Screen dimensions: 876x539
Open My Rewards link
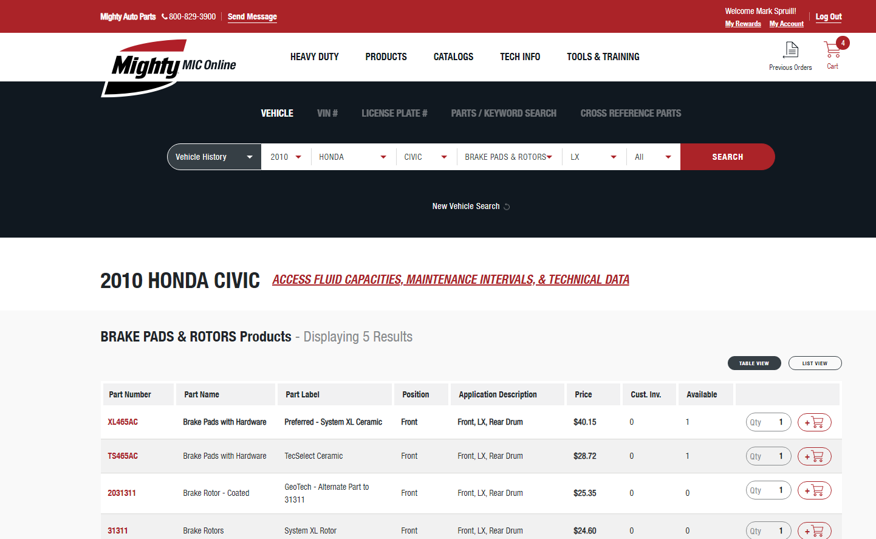(x=743, y=24)
